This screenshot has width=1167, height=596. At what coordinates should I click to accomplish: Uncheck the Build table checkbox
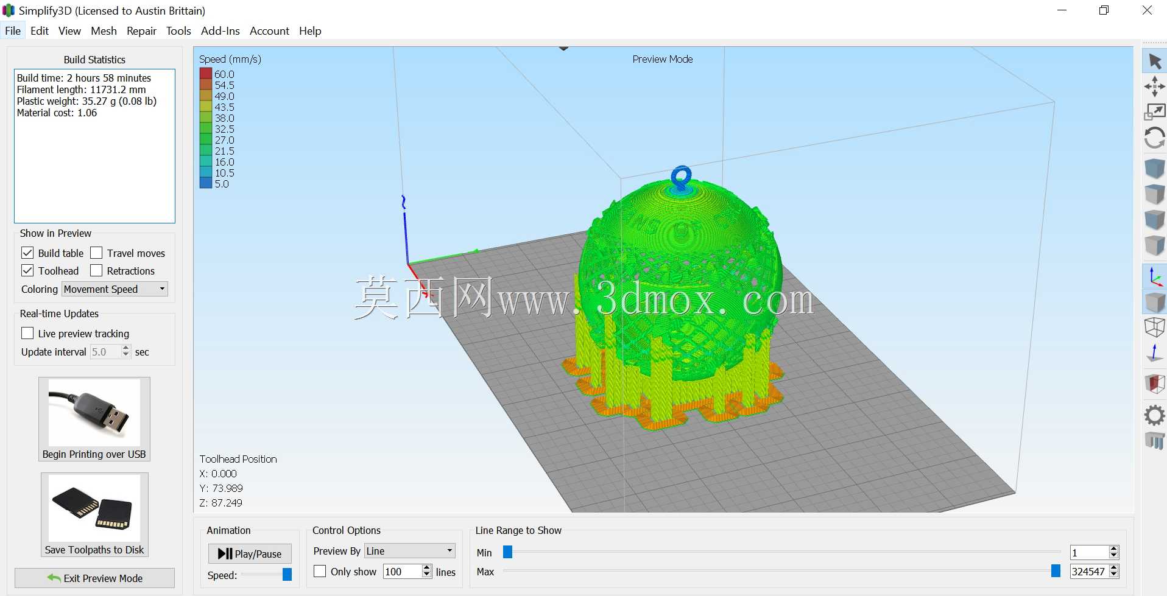click(x=27, y=253)
